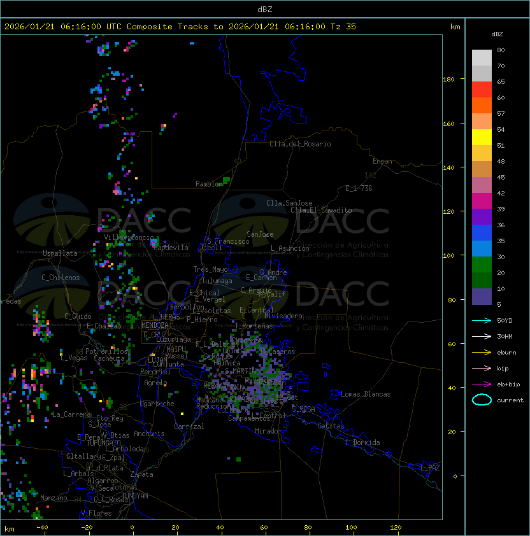Click the Uspallata label on the map
530x536 pixels.
60,253
